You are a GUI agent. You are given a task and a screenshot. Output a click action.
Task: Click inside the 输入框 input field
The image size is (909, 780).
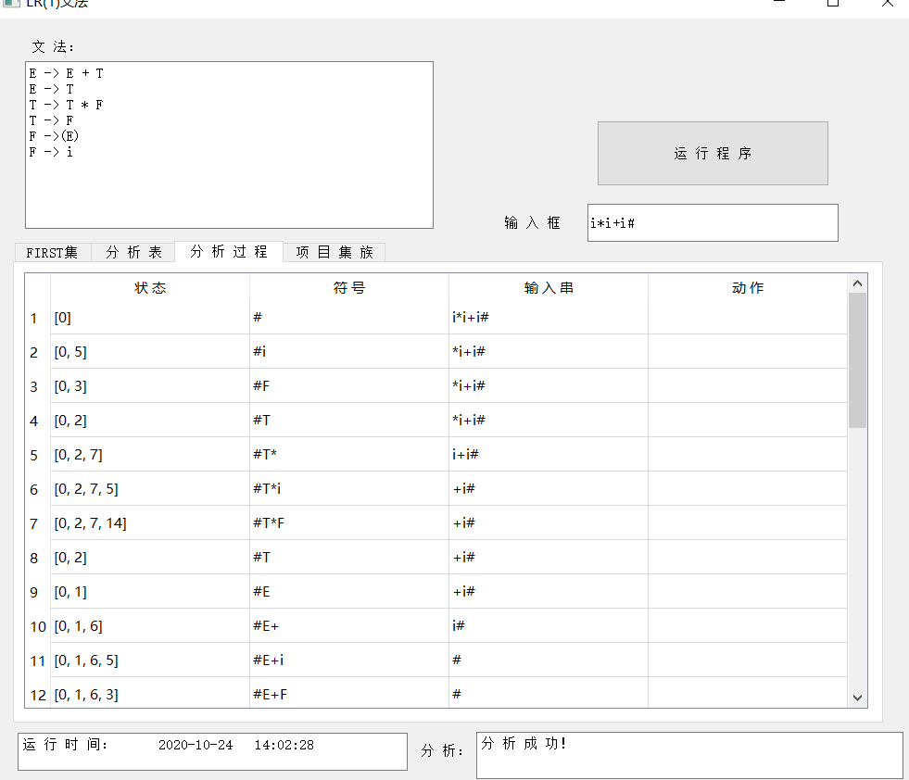click(712, 222)
